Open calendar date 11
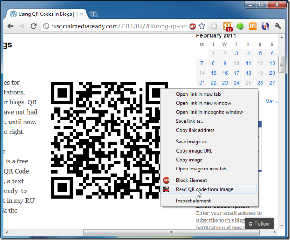This screenshot has height=240, width=290. (x=249, y=63)
